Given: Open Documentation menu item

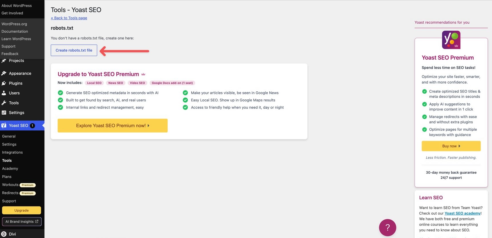Looking at the screenshot, I should point(15,31).
